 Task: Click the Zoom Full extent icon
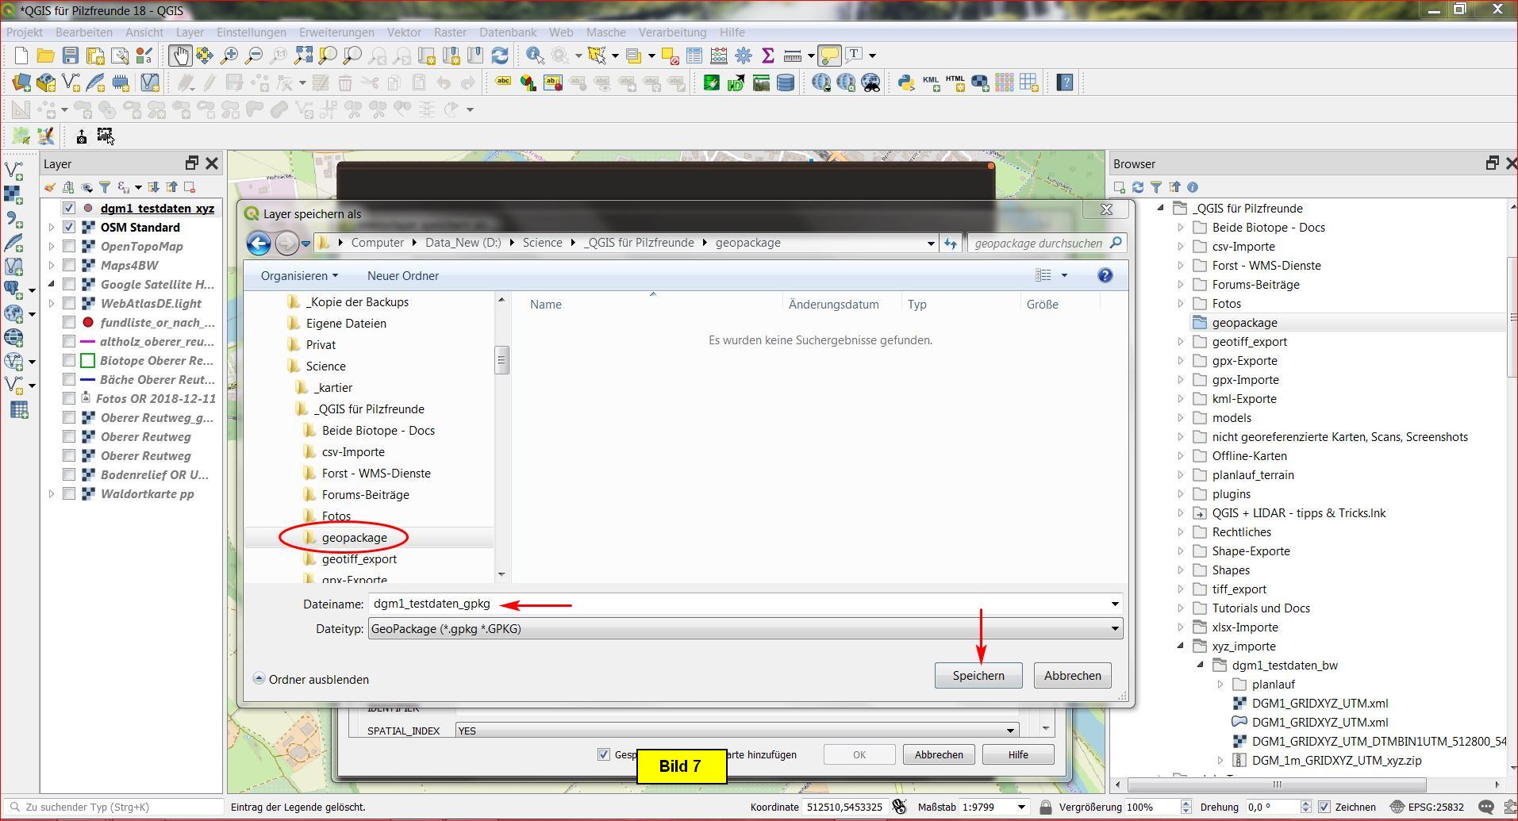[x=303, y=56]
